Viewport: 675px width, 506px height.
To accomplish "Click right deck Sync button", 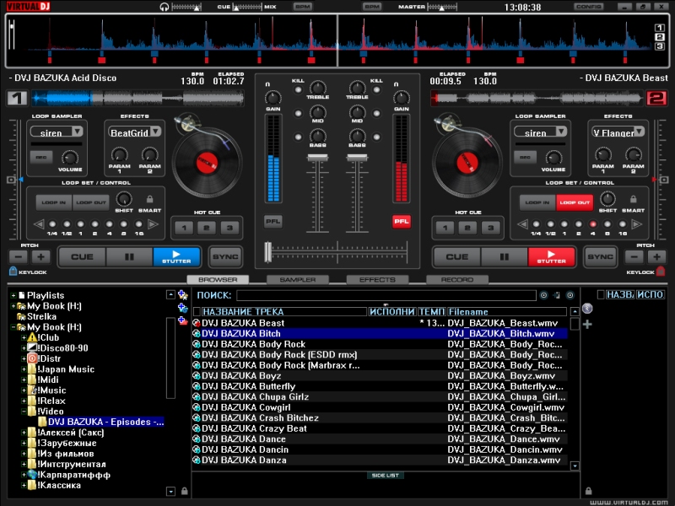I will click(601, 257).
